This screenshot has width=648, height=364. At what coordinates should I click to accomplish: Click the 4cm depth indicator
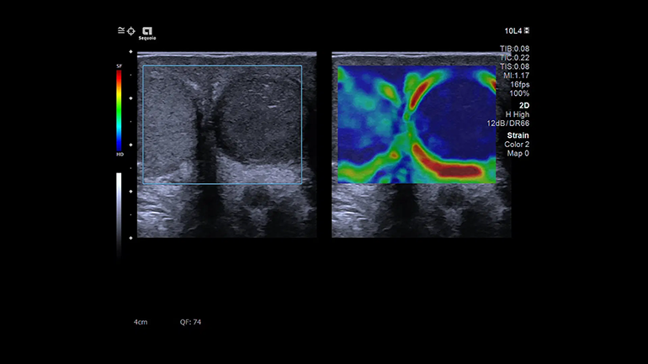coord(141,322)
